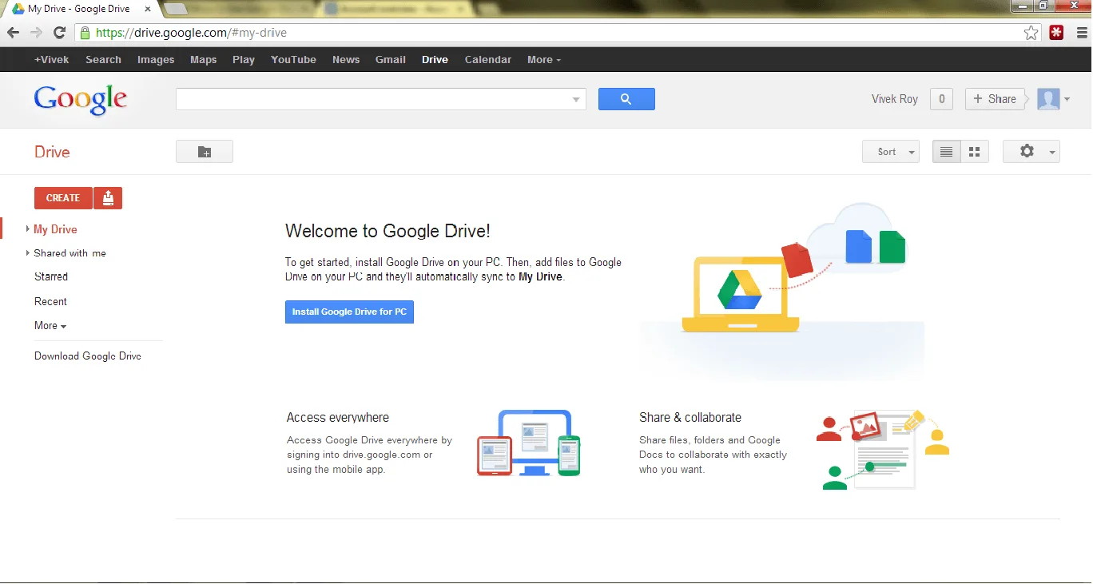Switch to list view layout

coord(947,152)
